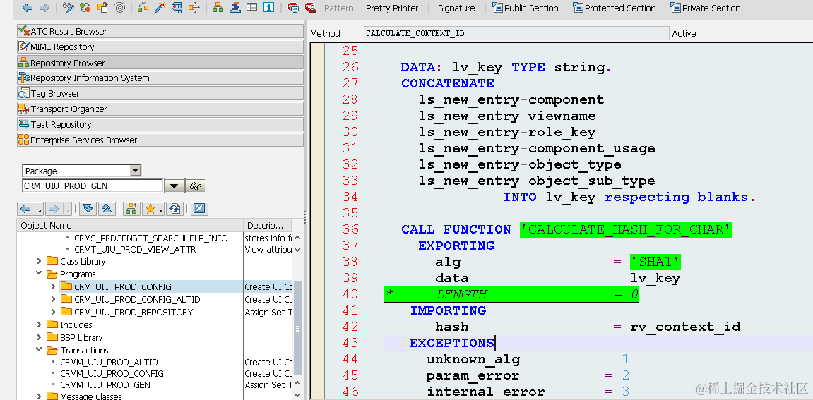Click the Activate magic wand icon
Viewport: 813px width, 400px height.
160,8
